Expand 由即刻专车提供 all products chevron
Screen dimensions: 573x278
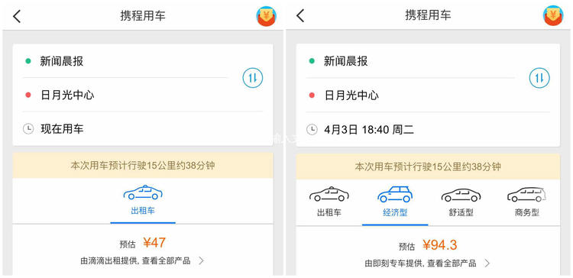[x=487, y=263]
